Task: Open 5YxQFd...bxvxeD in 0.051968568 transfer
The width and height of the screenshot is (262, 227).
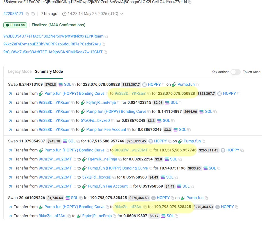Action: point(97,177)
